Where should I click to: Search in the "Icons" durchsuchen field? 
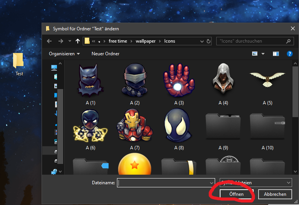[x=255, y=41]
